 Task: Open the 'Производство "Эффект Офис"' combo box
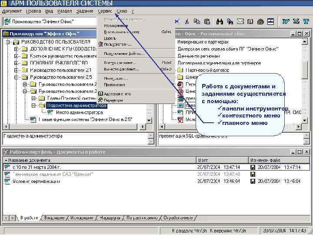pos(50,21)
